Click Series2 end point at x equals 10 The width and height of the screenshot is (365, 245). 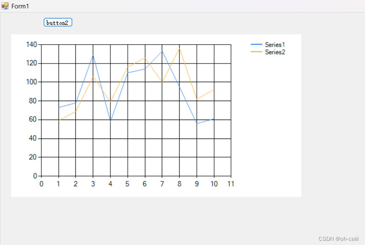click(x=214, y=90)
